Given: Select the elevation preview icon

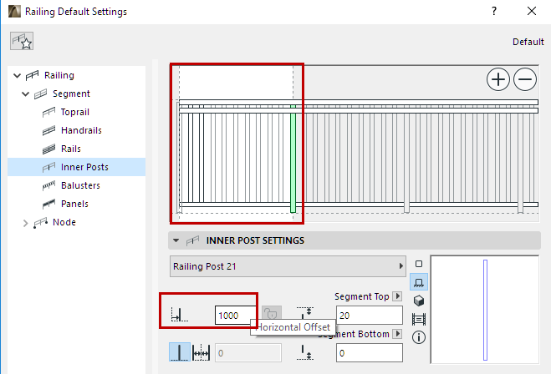Looking at the screenshot, I should coord(419,282).
